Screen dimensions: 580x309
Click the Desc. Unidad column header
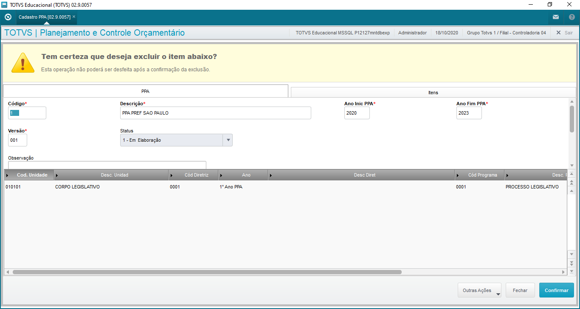coord(112,175)
